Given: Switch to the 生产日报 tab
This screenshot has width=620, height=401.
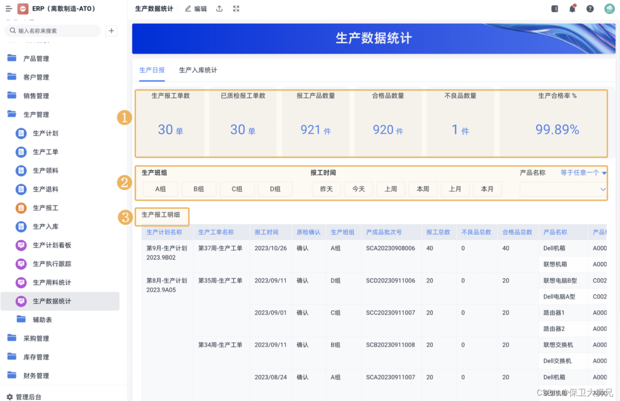Looking at the screenshot, I should (x=152, y=70).
